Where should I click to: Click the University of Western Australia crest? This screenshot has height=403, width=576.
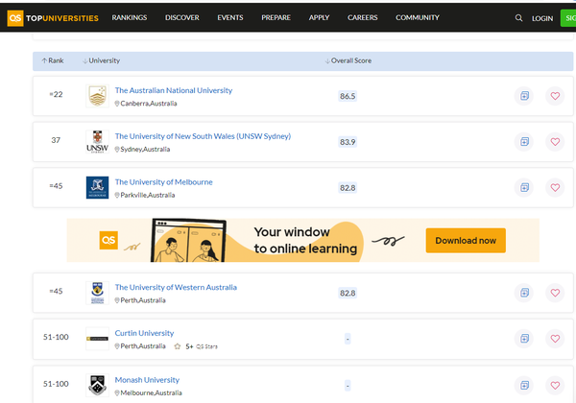click(97, 293)
